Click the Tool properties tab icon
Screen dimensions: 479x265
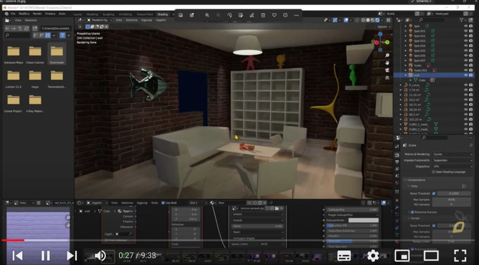(397, 146)
